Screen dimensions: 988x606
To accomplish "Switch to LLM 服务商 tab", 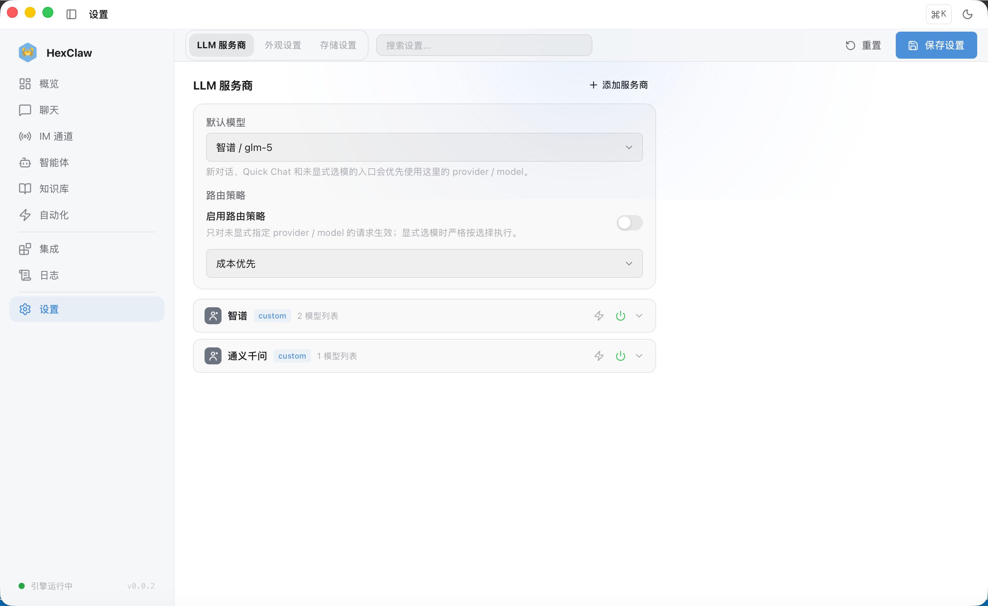I will tap(222, 45).
